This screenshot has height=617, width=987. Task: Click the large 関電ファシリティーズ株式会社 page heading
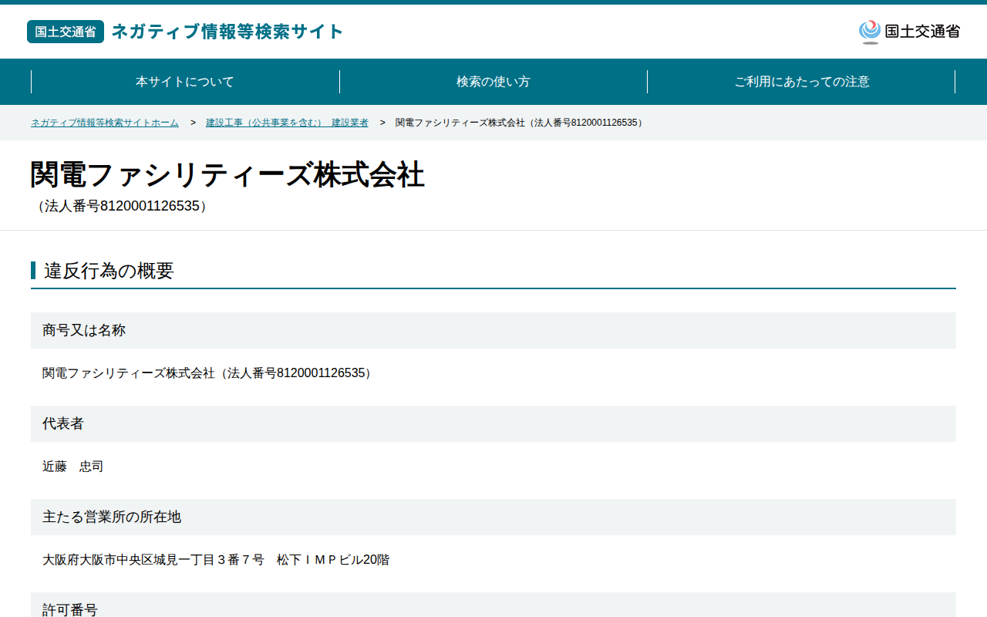227,174
